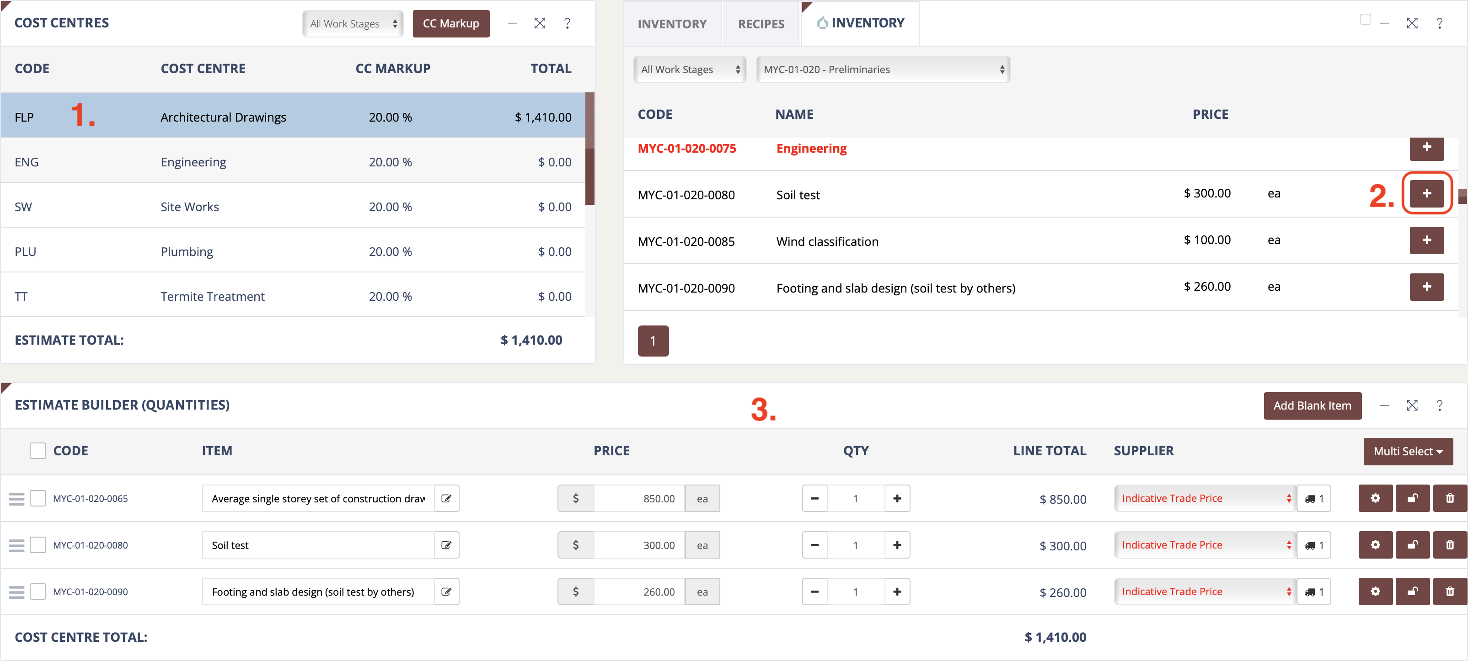Check the MYC-01-020-0080 row checkbox
Image resolution: width=1468 pixels, height=661 pixels.
coord(38,545)
